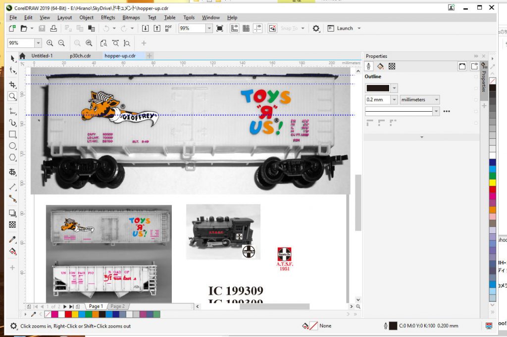Toggle full-screen preview
The height and width of the screenshot is (337, 507).
pos(219,28)
